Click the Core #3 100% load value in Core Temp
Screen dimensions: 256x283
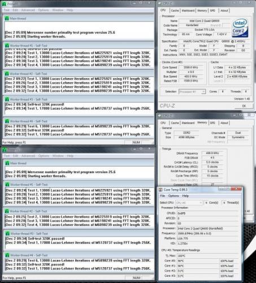[229, 276]
